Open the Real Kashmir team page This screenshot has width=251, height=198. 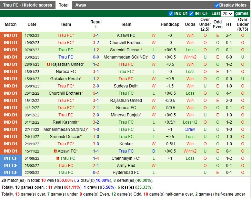pyautogui.click(x=65, y=122)
